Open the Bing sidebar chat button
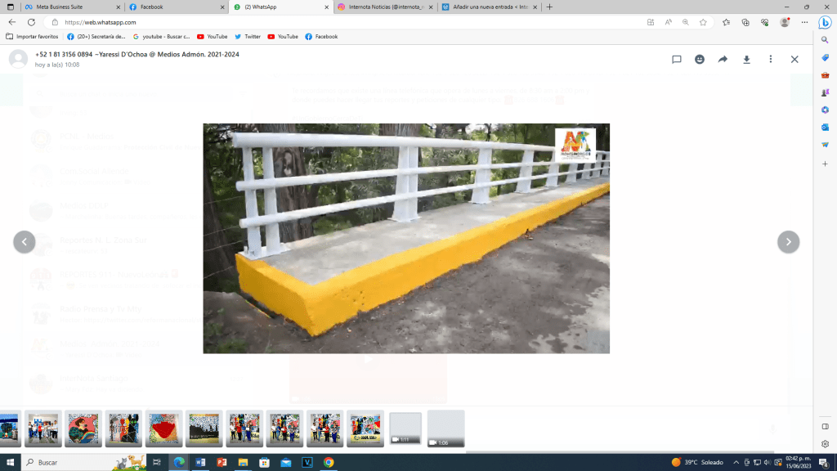 click(825, 22)
